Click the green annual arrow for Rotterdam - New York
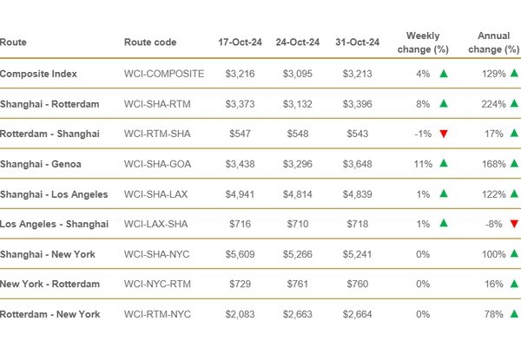 click(x=514, y=312)
